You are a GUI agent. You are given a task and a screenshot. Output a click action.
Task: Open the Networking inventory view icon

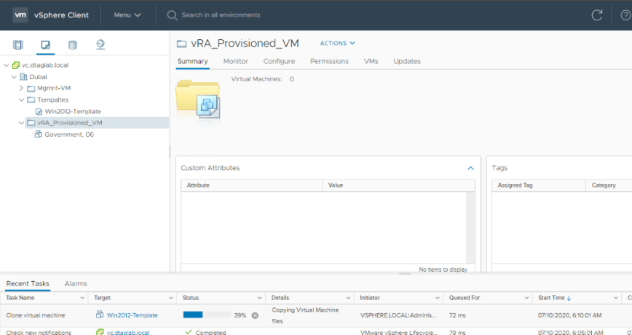pyautogui.click(x=100, y=45)
